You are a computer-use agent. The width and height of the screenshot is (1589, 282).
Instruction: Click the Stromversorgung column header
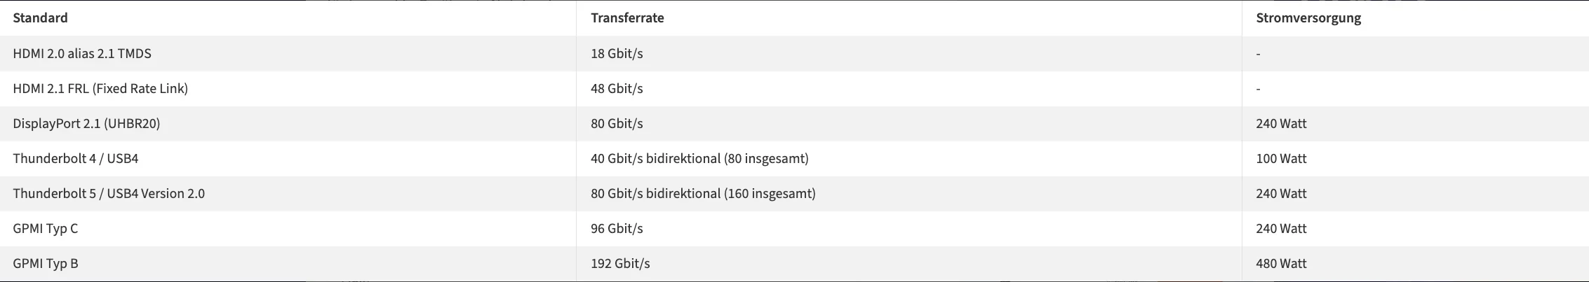[1308, 18]
